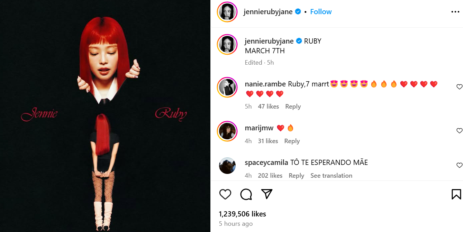Open the comment icon below the post
This screenshot has width=463, height=232.
pyautogui.click(x=246, y=194)
